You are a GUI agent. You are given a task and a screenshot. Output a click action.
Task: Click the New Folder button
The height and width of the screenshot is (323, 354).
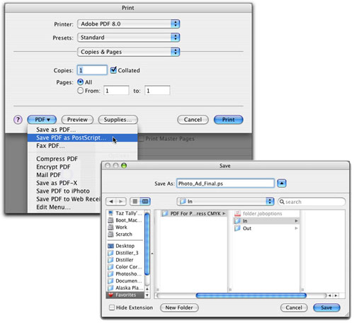coord(179,307)
